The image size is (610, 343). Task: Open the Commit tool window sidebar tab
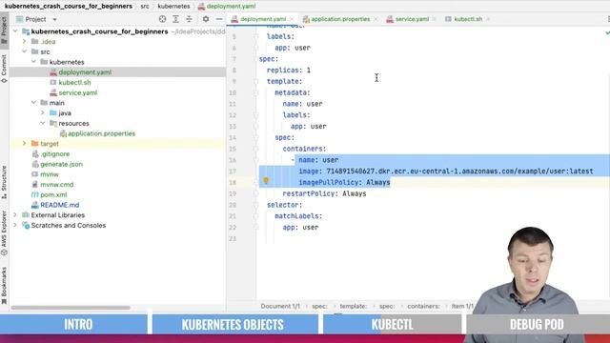pyautogui.click(x=4, y=69)
